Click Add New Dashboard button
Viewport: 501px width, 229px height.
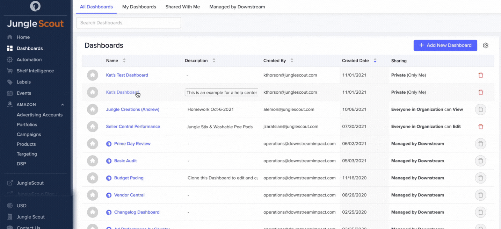click(x=445, y=45)
